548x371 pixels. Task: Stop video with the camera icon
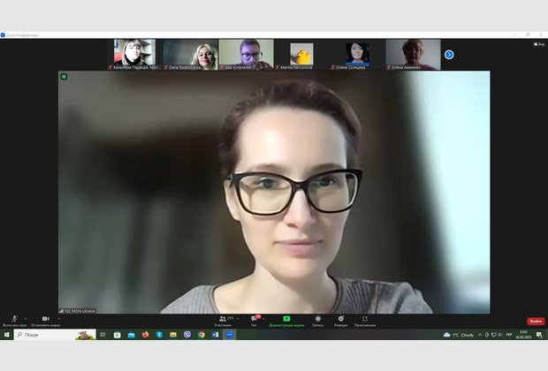click(45, 321)
